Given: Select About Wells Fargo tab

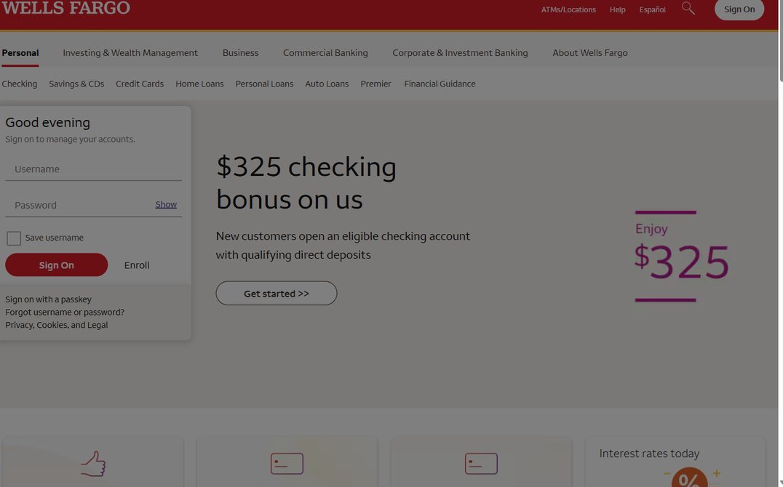Looking at the screenshot, I should point(589,53).
